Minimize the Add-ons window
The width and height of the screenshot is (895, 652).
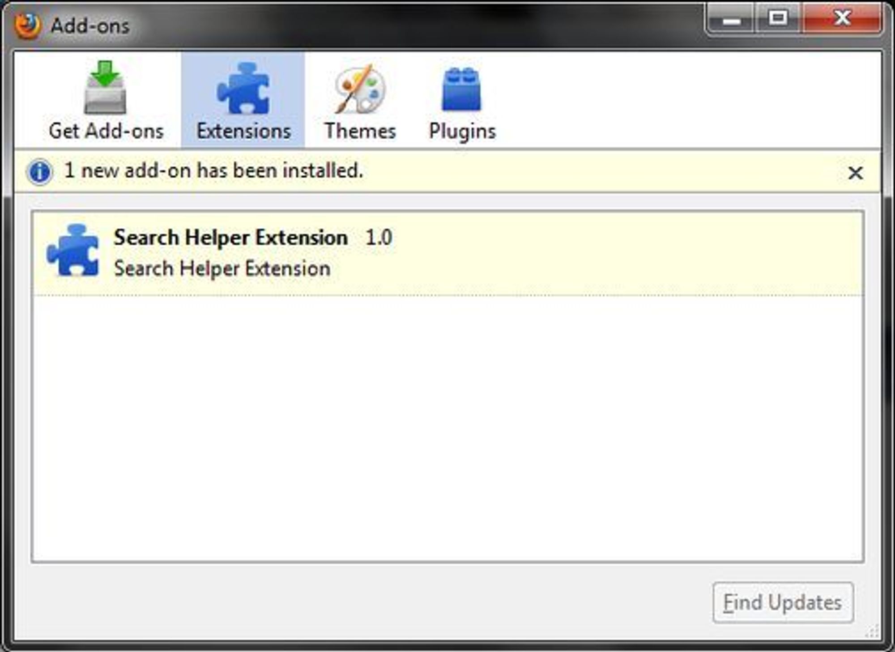[731, 18]
